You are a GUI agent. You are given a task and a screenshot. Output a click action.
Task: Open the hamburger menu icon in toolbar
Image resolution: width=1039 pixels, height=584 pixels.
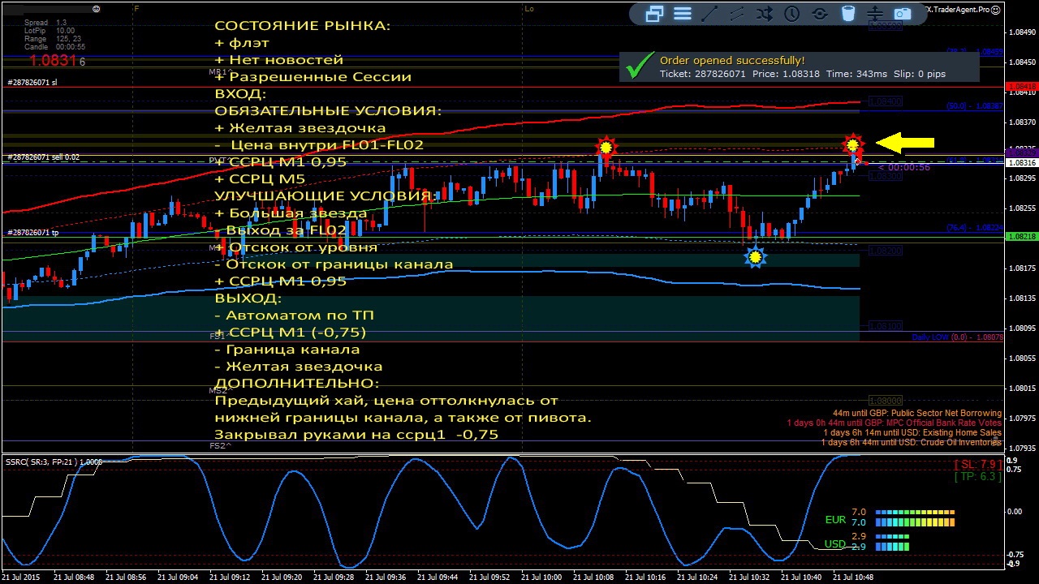(683, 13)
